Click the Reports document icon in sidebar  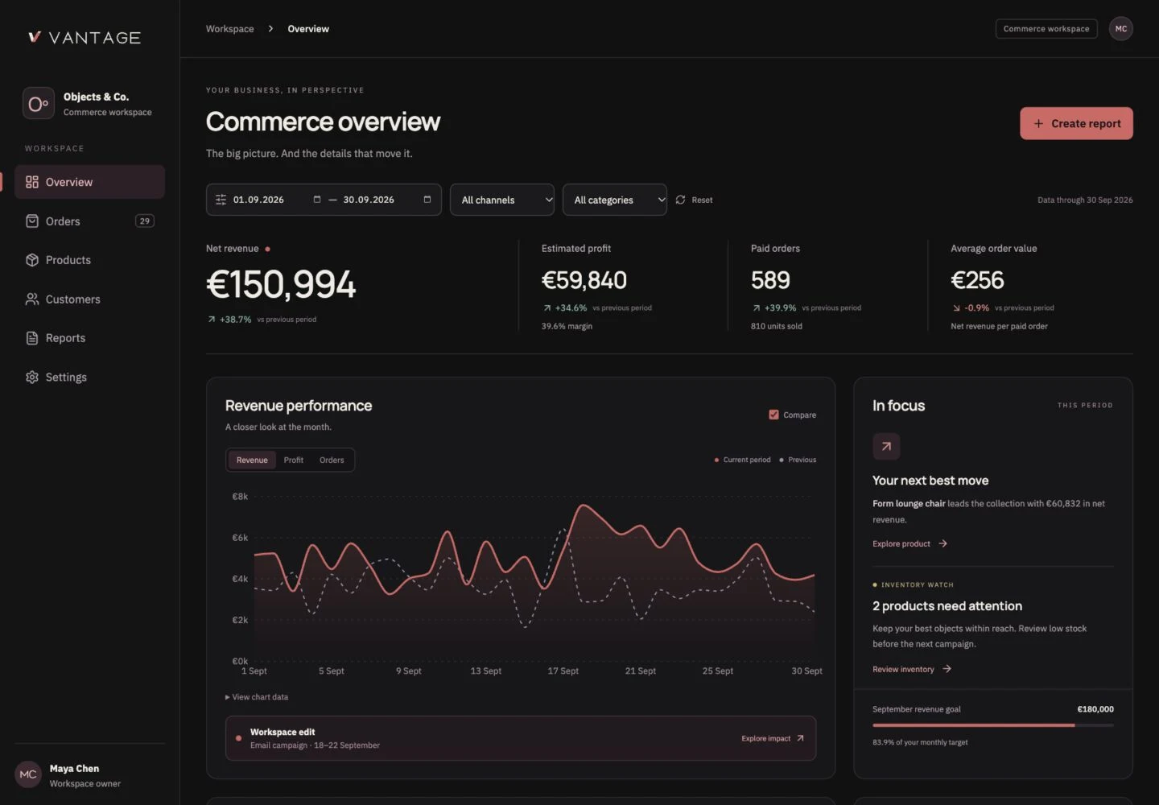(x=32, y=338)
